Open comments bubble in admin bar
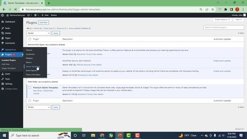 pos(36,15)
